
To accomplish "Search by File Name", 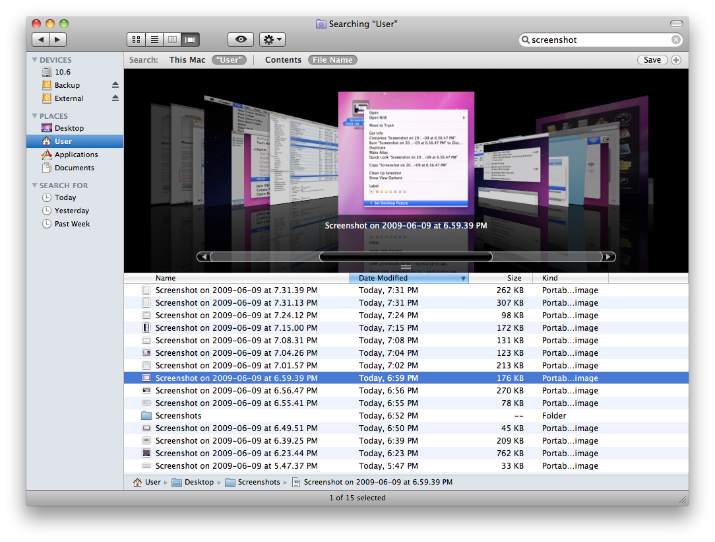I will 332,60.
